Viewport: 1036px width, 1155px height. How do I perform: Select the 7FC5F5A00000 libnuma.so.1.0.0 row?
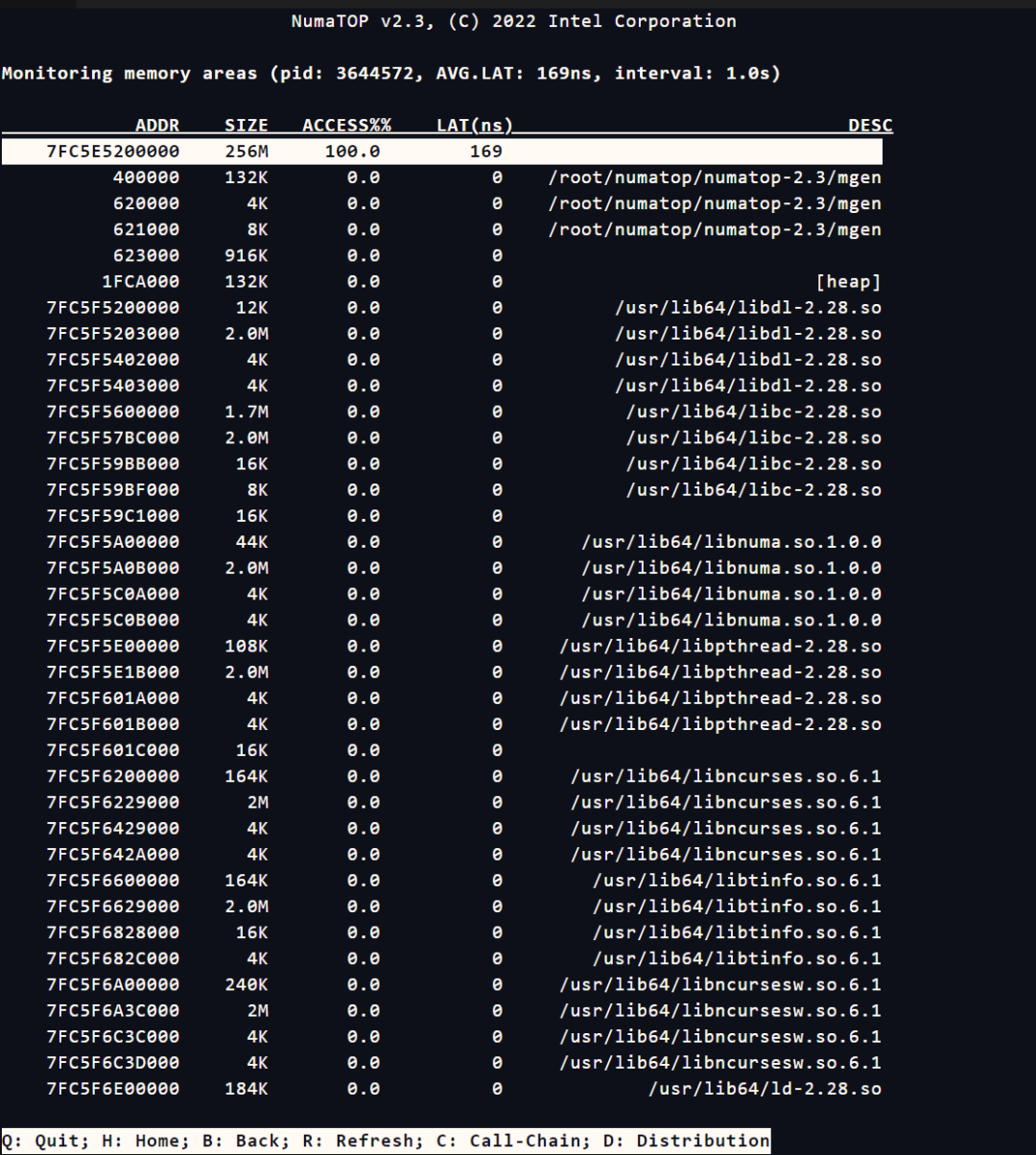[x=441, y=542]
